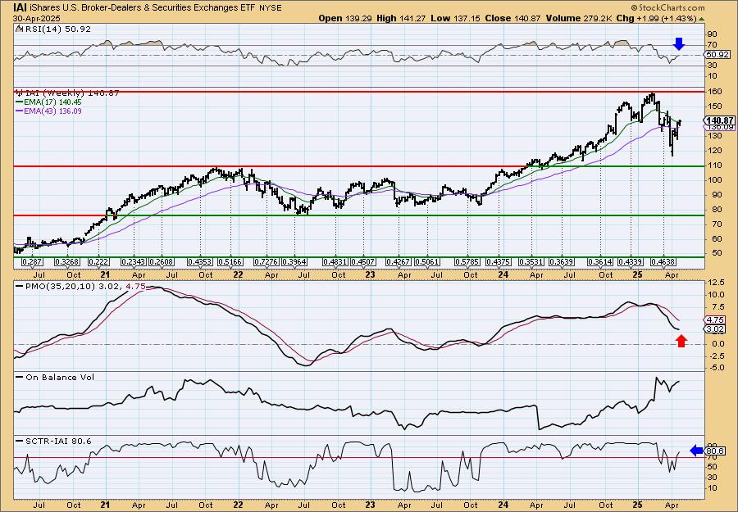Viewport: 738px width, 512px height.
Task: Click the 0.3614 dividend value
Action: pos(600,261)
